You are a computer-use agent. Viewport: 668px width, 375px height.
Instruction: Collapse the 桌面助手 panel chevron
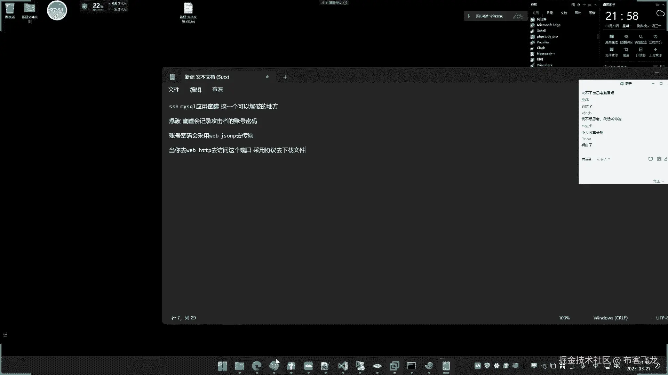click(663, 5)
